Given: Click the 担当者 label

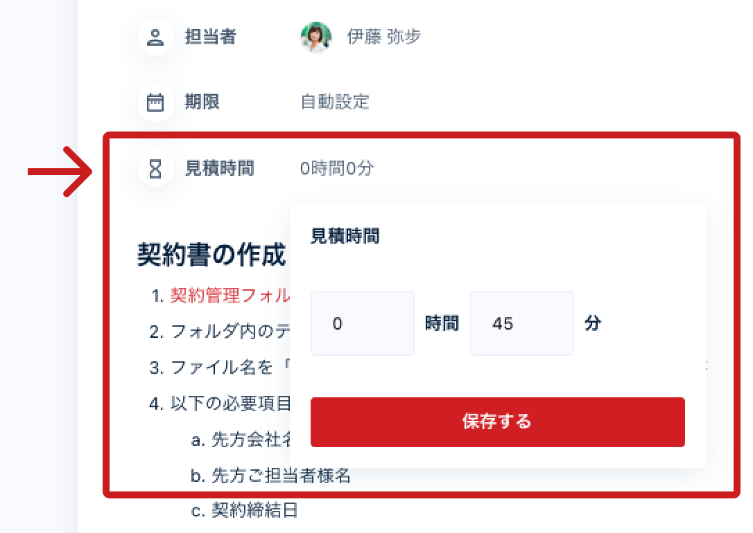Looking at the screenshot, I should (x=211, y=37).
